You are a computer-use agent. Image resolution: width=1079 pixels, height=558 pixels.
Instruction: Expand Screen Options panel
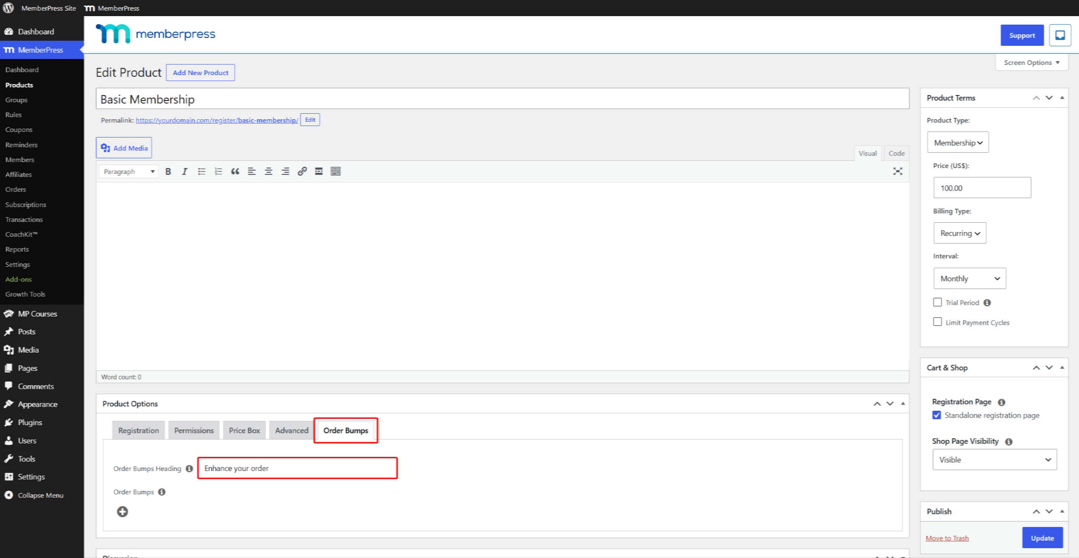point(1031,62)
